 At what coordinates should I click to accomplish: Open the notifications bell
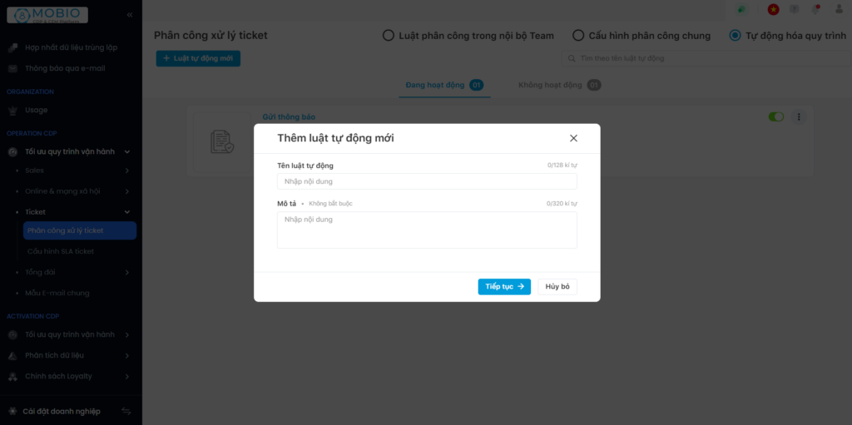(815, 9)
